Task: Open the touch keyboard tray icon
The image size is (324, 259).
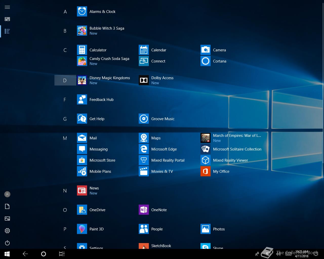Action: coord(288,254)
